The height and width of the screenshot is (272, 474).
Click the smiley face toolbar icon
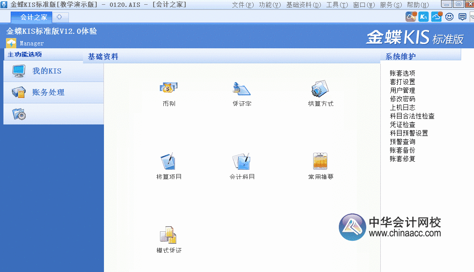[449, 16]
